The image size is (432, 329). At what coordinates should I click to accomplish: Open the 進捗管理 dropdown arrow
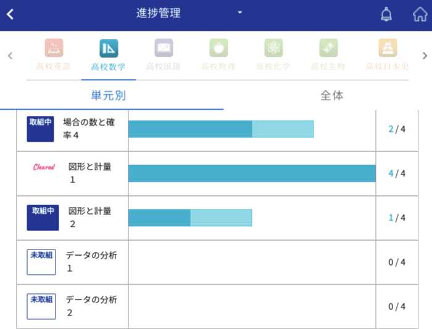[x=239, y=12]
